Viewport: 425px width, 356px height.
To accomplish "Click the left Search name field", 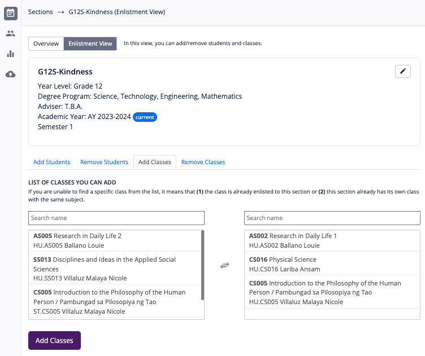I will [116, 218].
